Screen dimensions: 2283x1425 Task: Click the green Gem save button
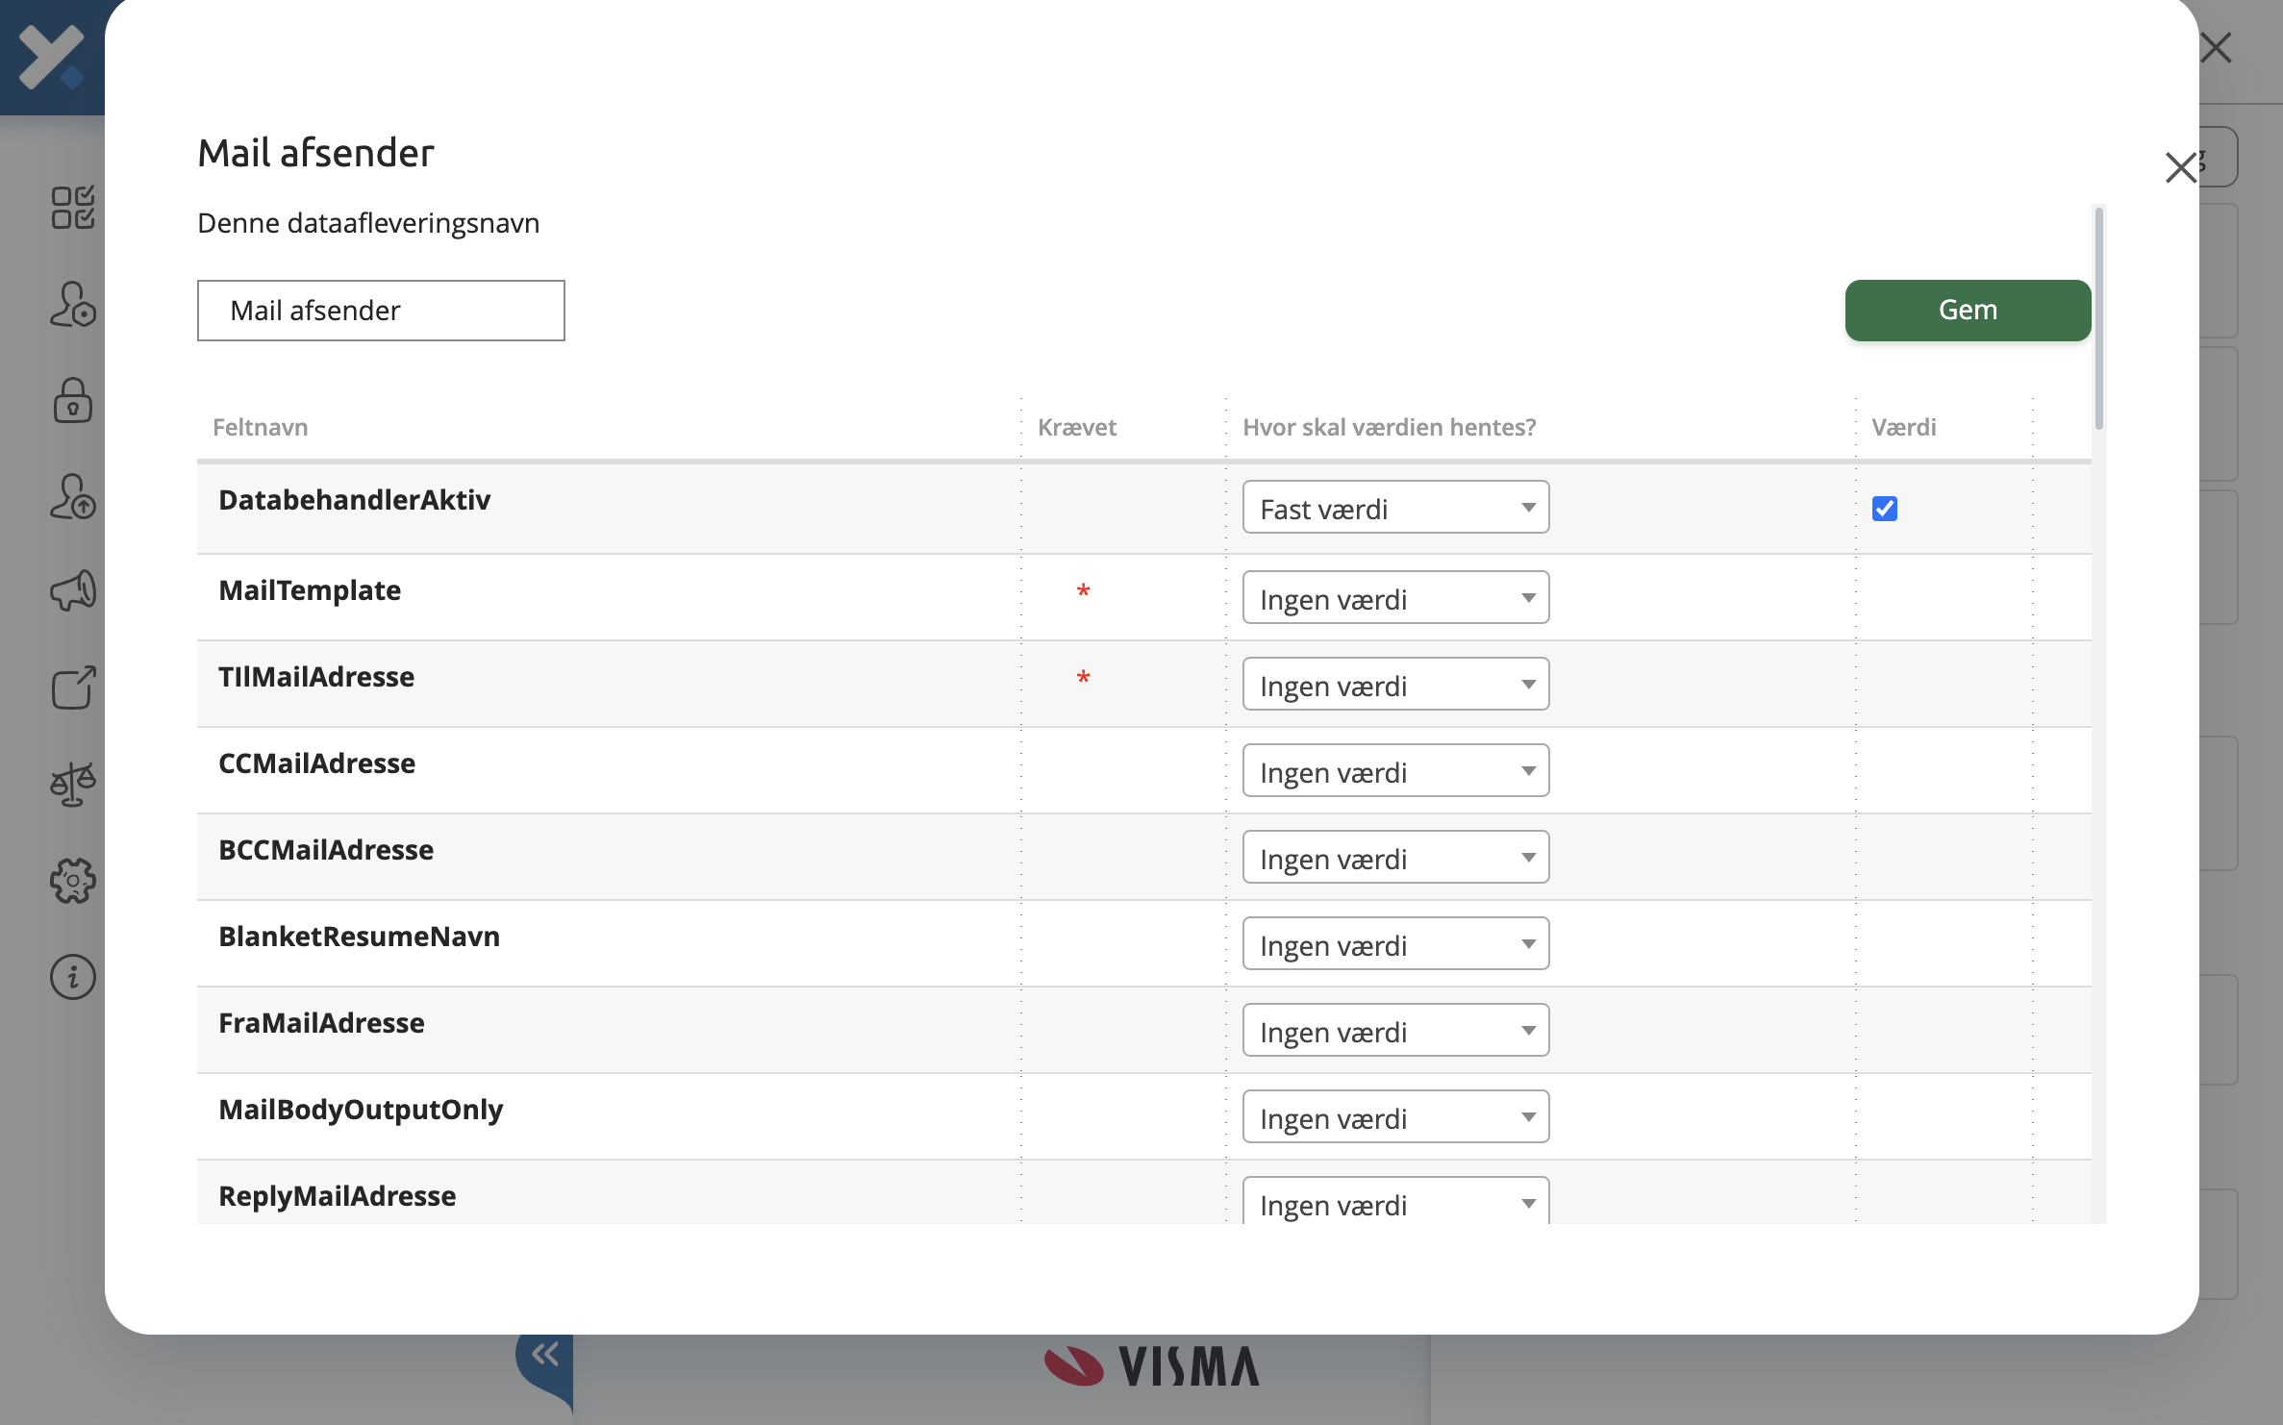[x=1968, y=310]
